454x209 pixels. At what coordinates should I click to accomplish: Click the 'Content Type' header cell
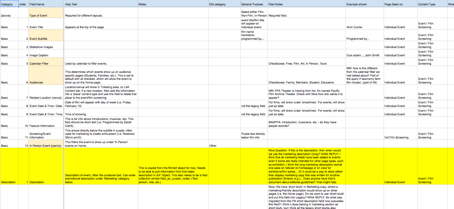pos(432,4)
